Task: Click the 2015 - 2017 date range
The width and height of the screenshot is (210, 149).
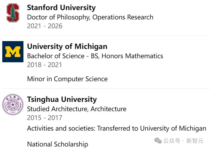Action: point(44,118)
